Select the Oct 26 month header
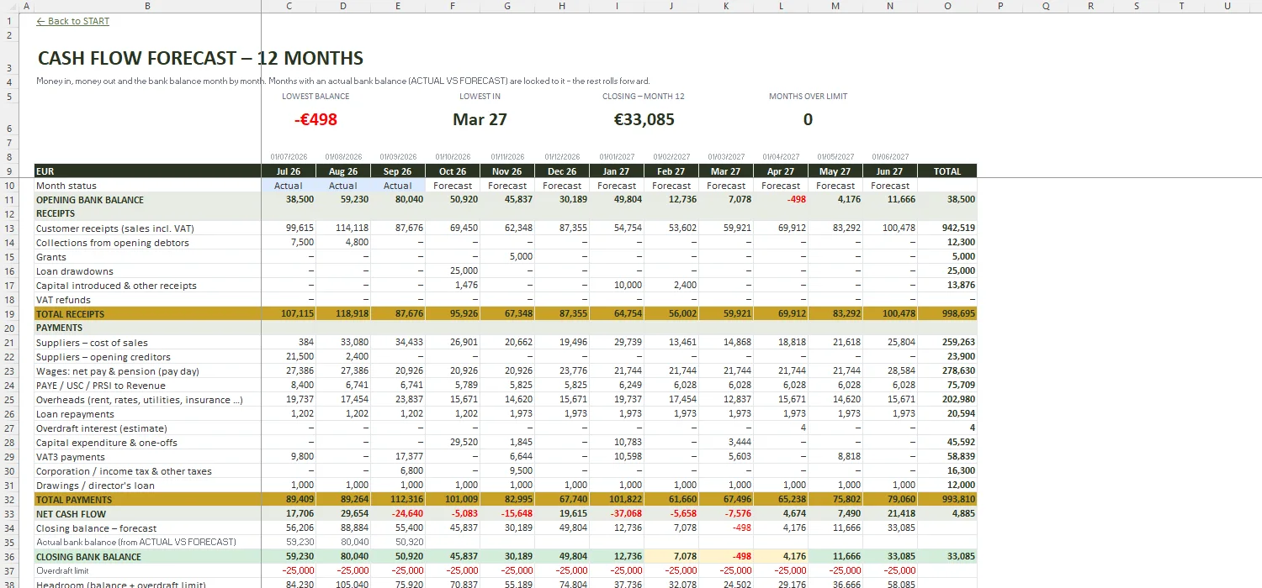The image size is (1262, 588). 453,171
